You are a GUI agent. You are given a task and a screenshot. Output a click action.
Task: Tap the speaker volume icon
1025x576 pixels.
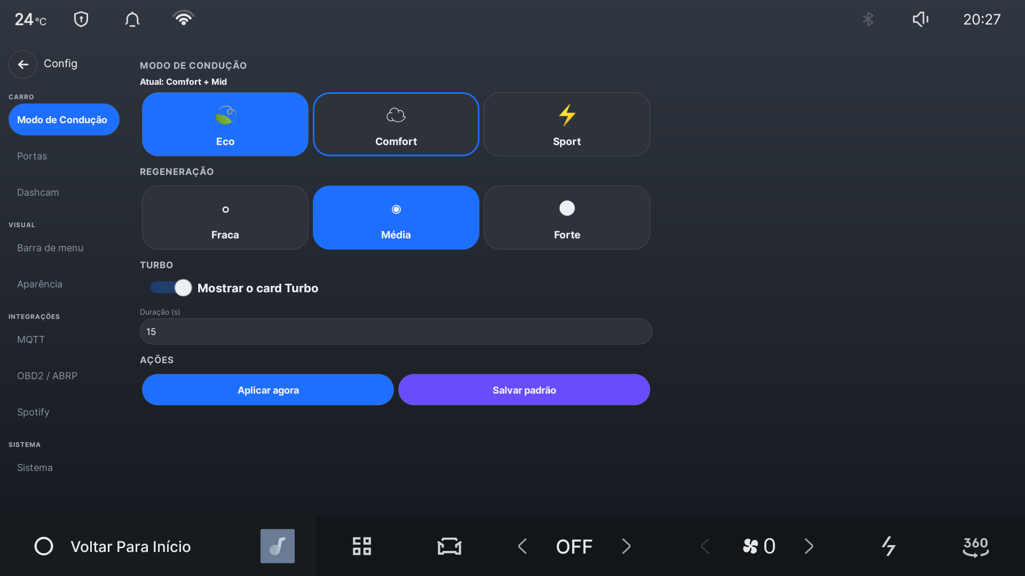(920, 19)
